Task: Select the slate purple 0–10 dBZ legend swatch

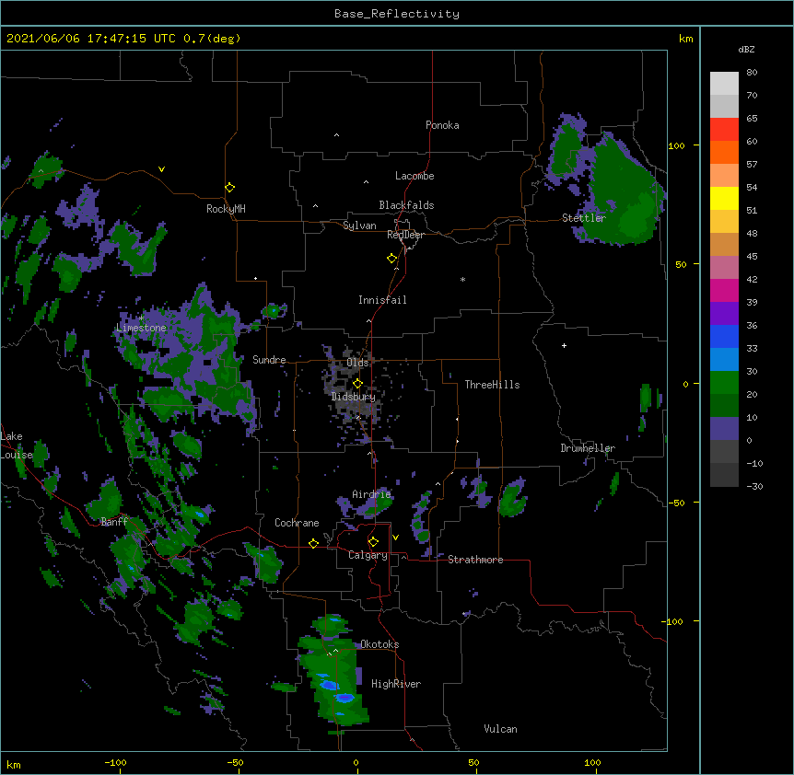Action: [724, 429]
